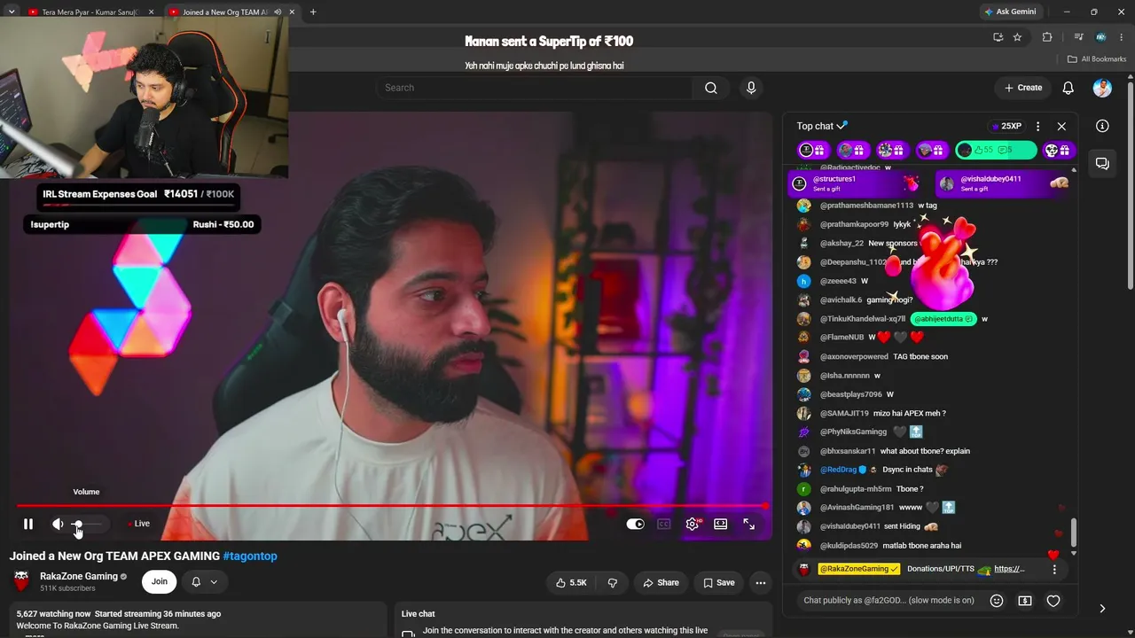
Task: Open tab search dropdown arrow
Action: pos(12,12)
